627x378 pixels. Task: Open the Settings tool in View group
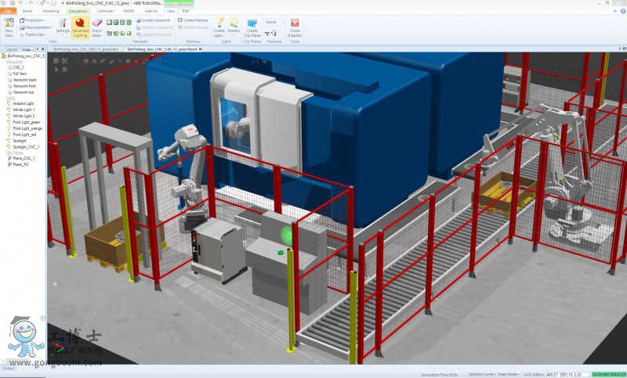[x=63, y=27]
